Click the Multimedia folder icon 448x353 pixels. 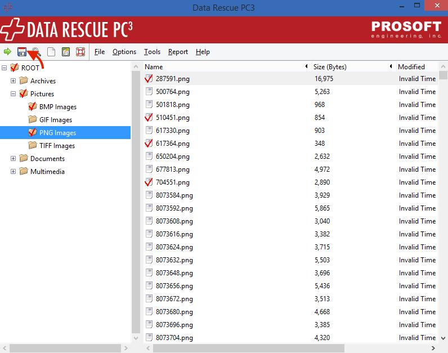[x=24, y=171]
